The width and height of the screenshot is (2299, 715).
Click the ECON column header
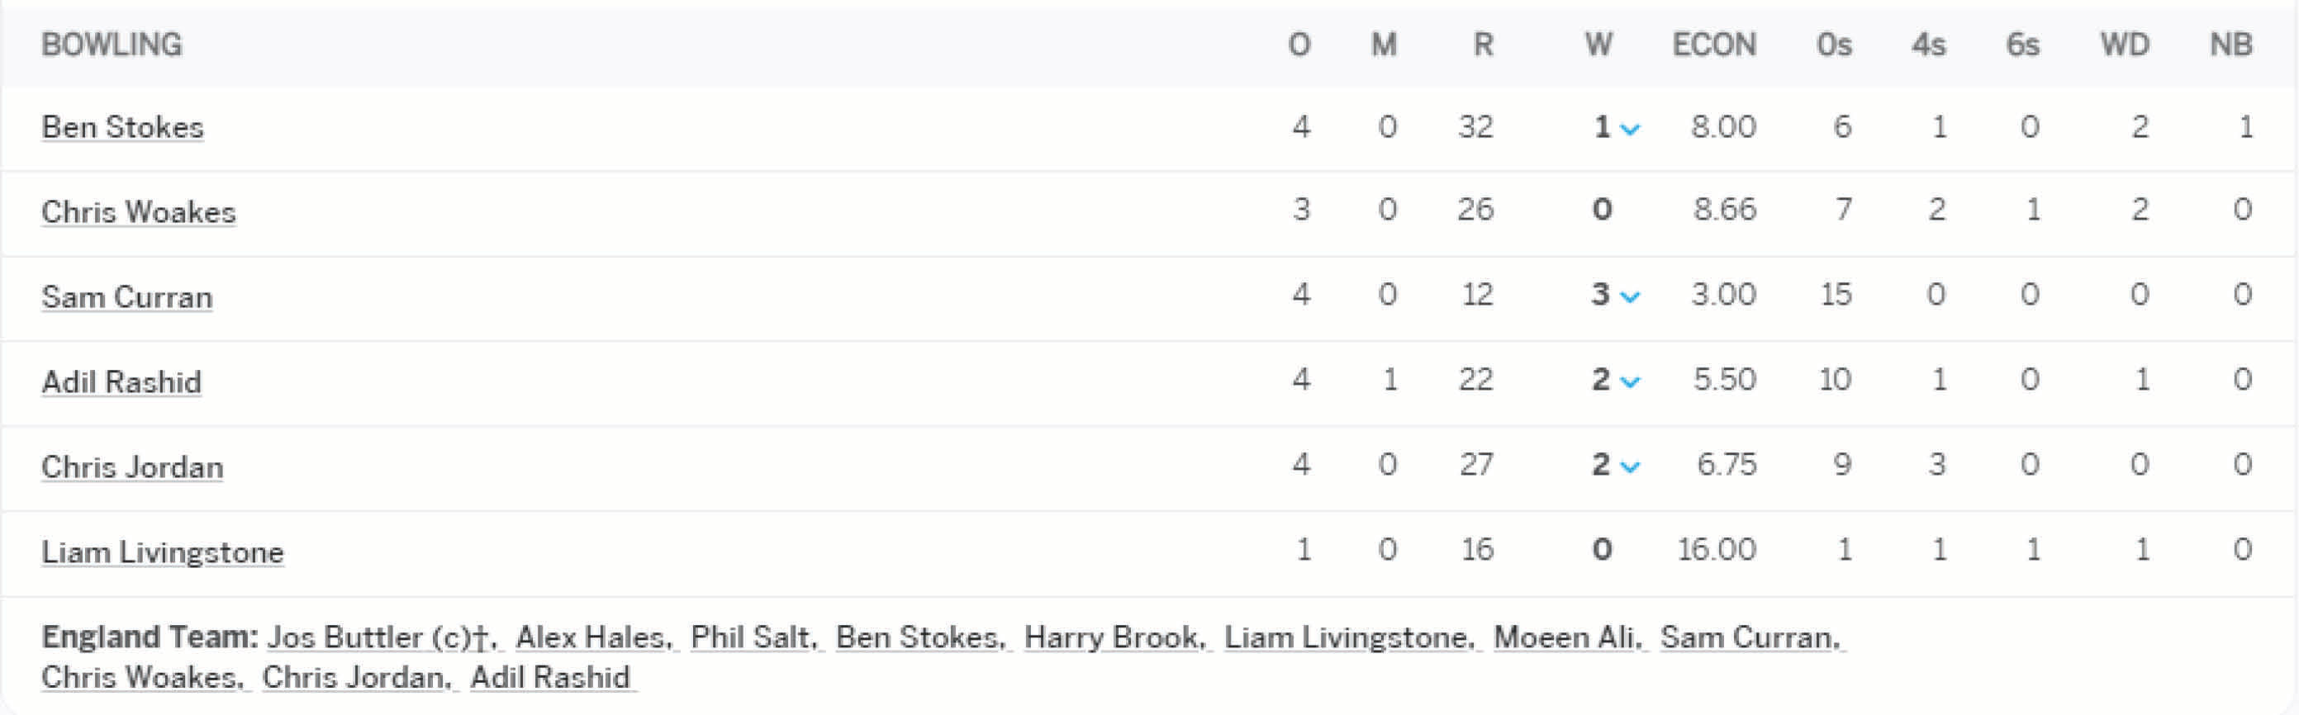(1713, 45)
